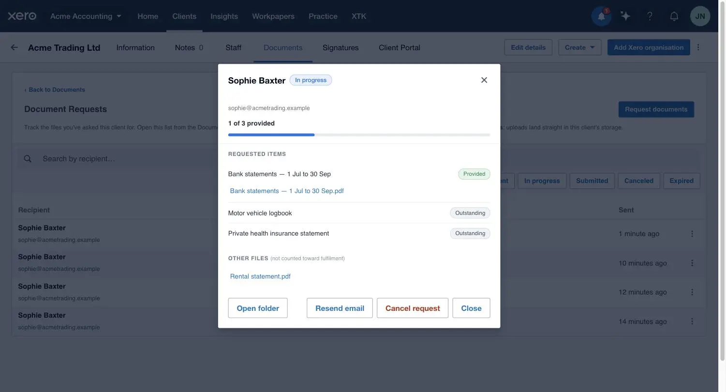Close the Sophie Baxter dialog with X

tap(484, 80)
